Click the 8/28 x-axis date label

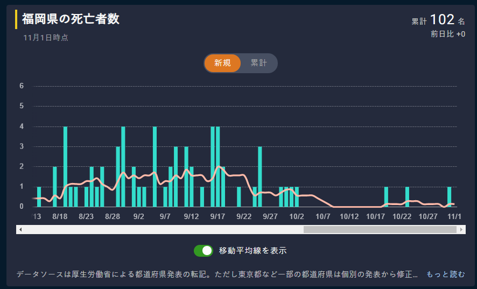(x=113, y=216)
